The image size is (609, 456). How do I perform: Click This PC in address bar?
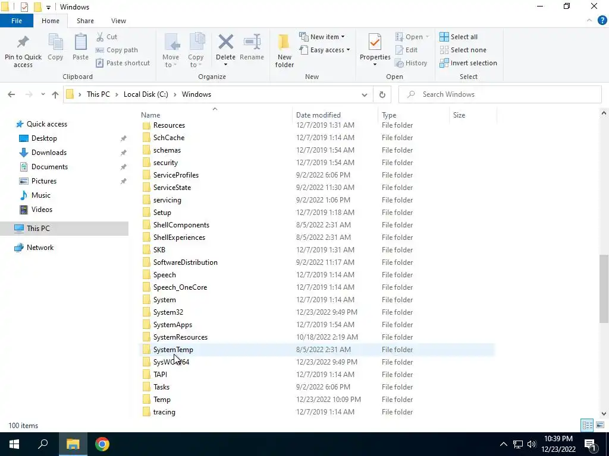(98, 94)
